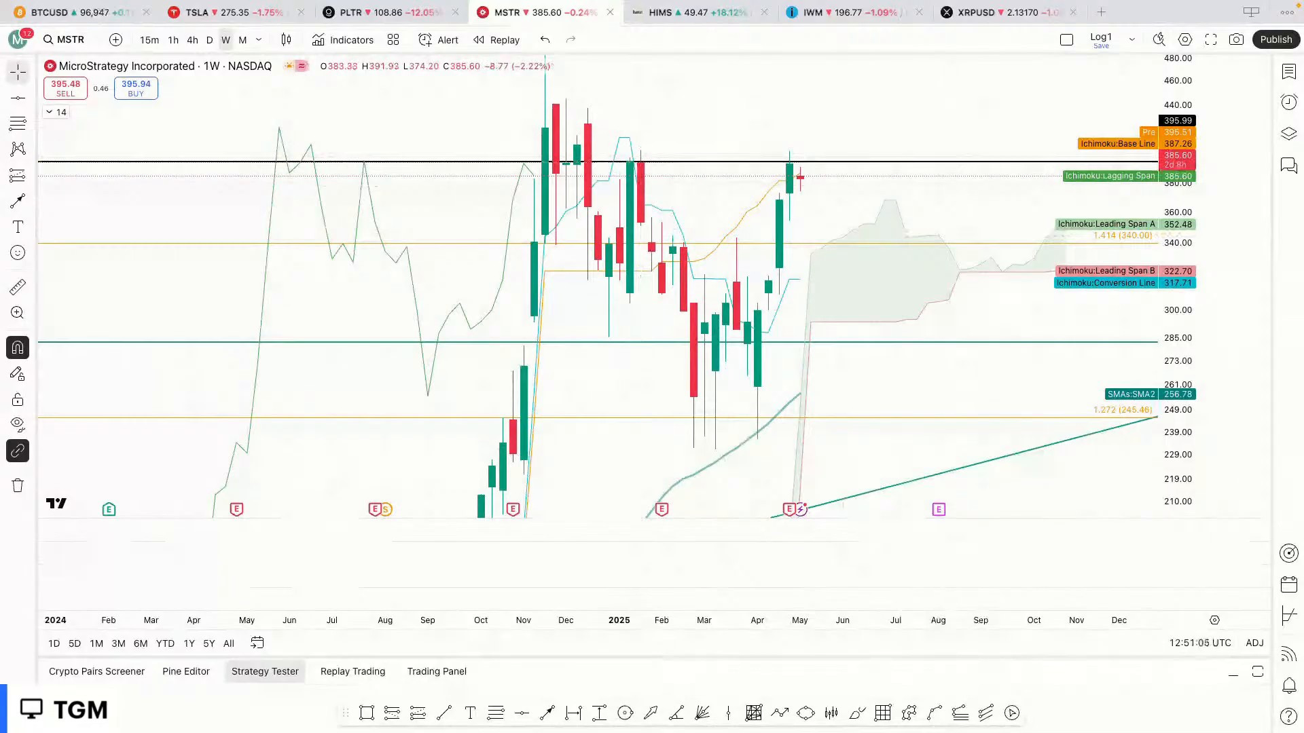Click the Publish button
This screenshot has height=733, width=1304.
click(1275, 39)
